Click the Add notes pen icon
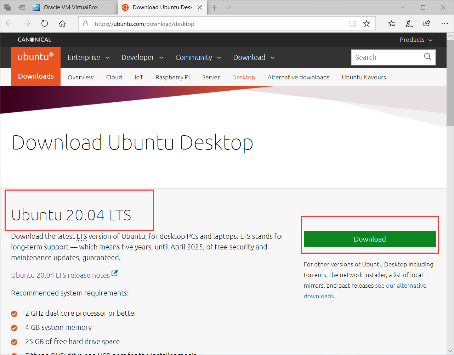 click(x=409, y=24)
